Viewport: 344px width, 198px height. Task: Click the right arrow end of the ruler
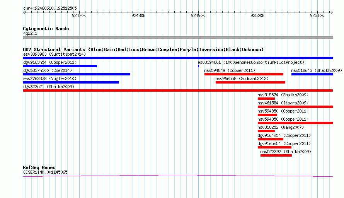tap(332, 12)
